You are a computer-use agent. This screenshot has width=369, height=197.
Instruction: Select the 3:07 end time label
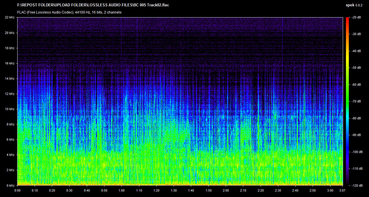coord(343,190)
